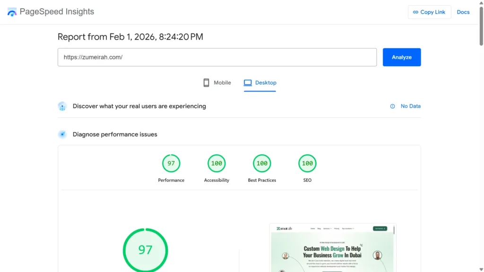The height and width of the screenshot is (272, 484).
Task: Collapse the Diagnose performance issues section
Action: (x=114, y=134)
